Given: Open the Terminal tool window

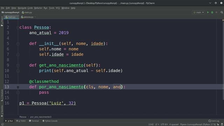Looking at the screenshot, I should point(34,121).
